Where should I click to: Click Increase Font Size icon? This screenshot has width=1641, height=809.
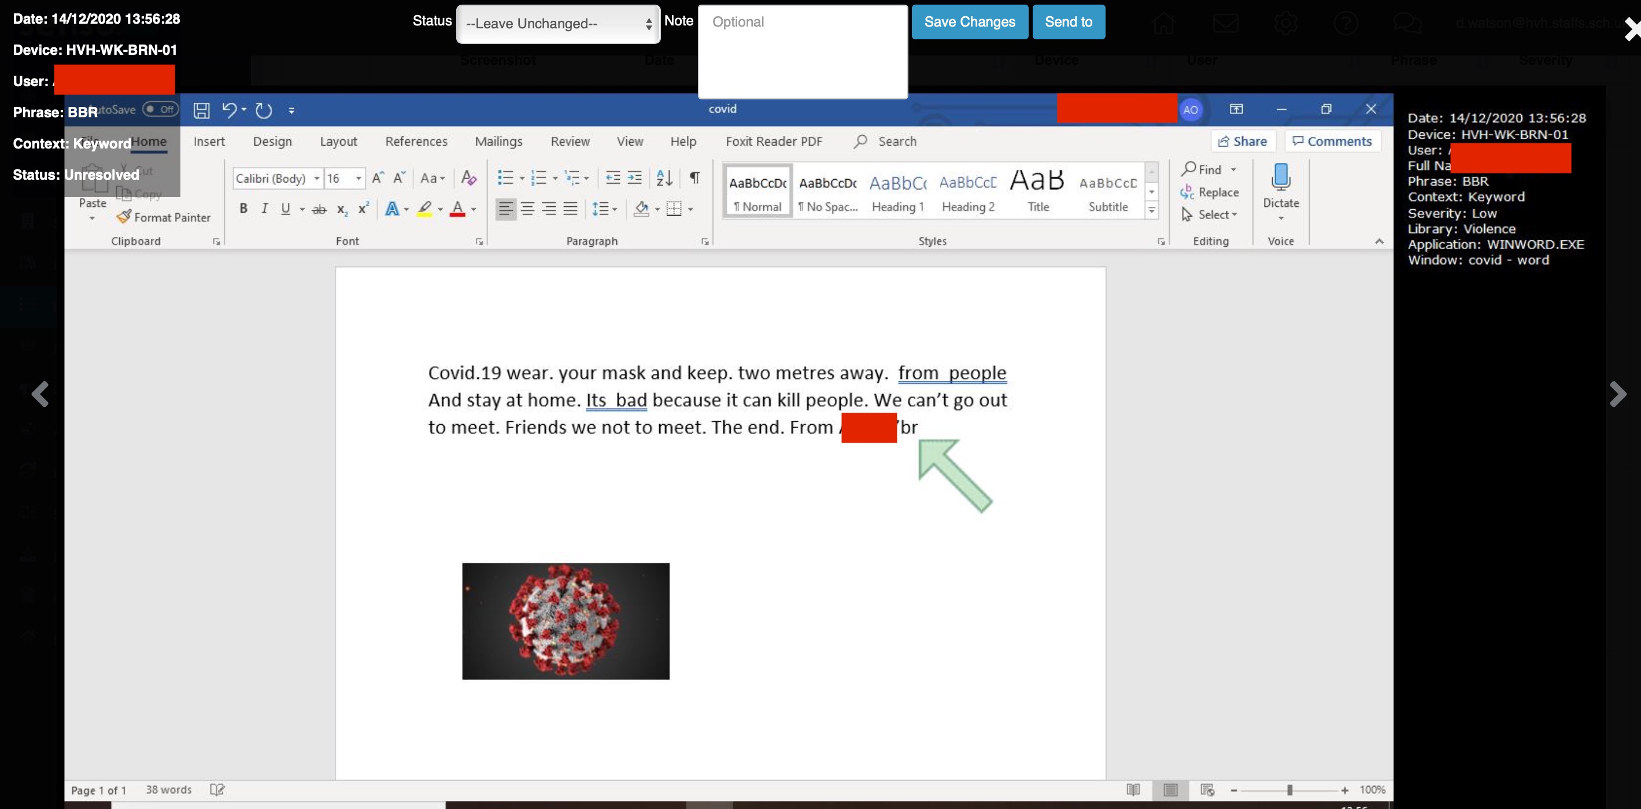pos(378,177)
